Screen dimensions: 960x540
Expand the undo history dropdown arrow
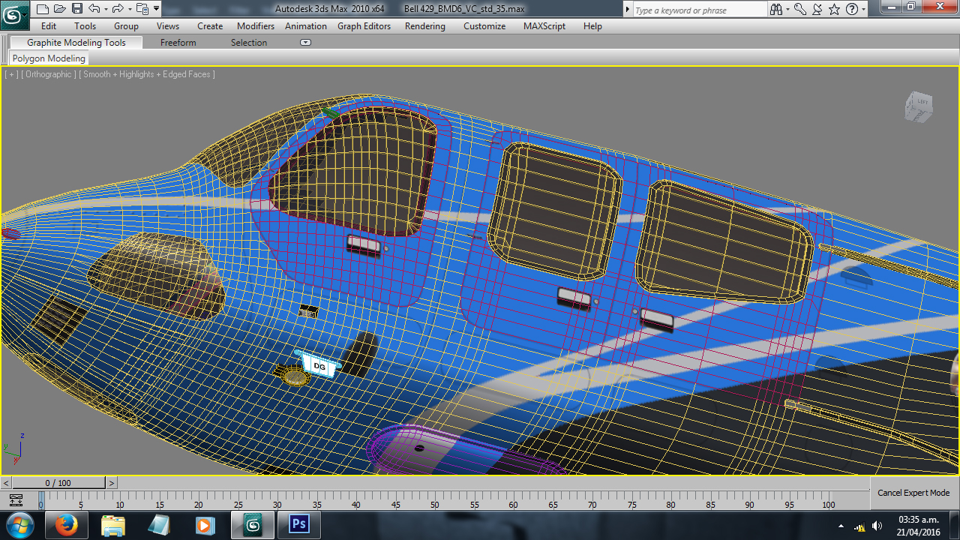(105, 9)
